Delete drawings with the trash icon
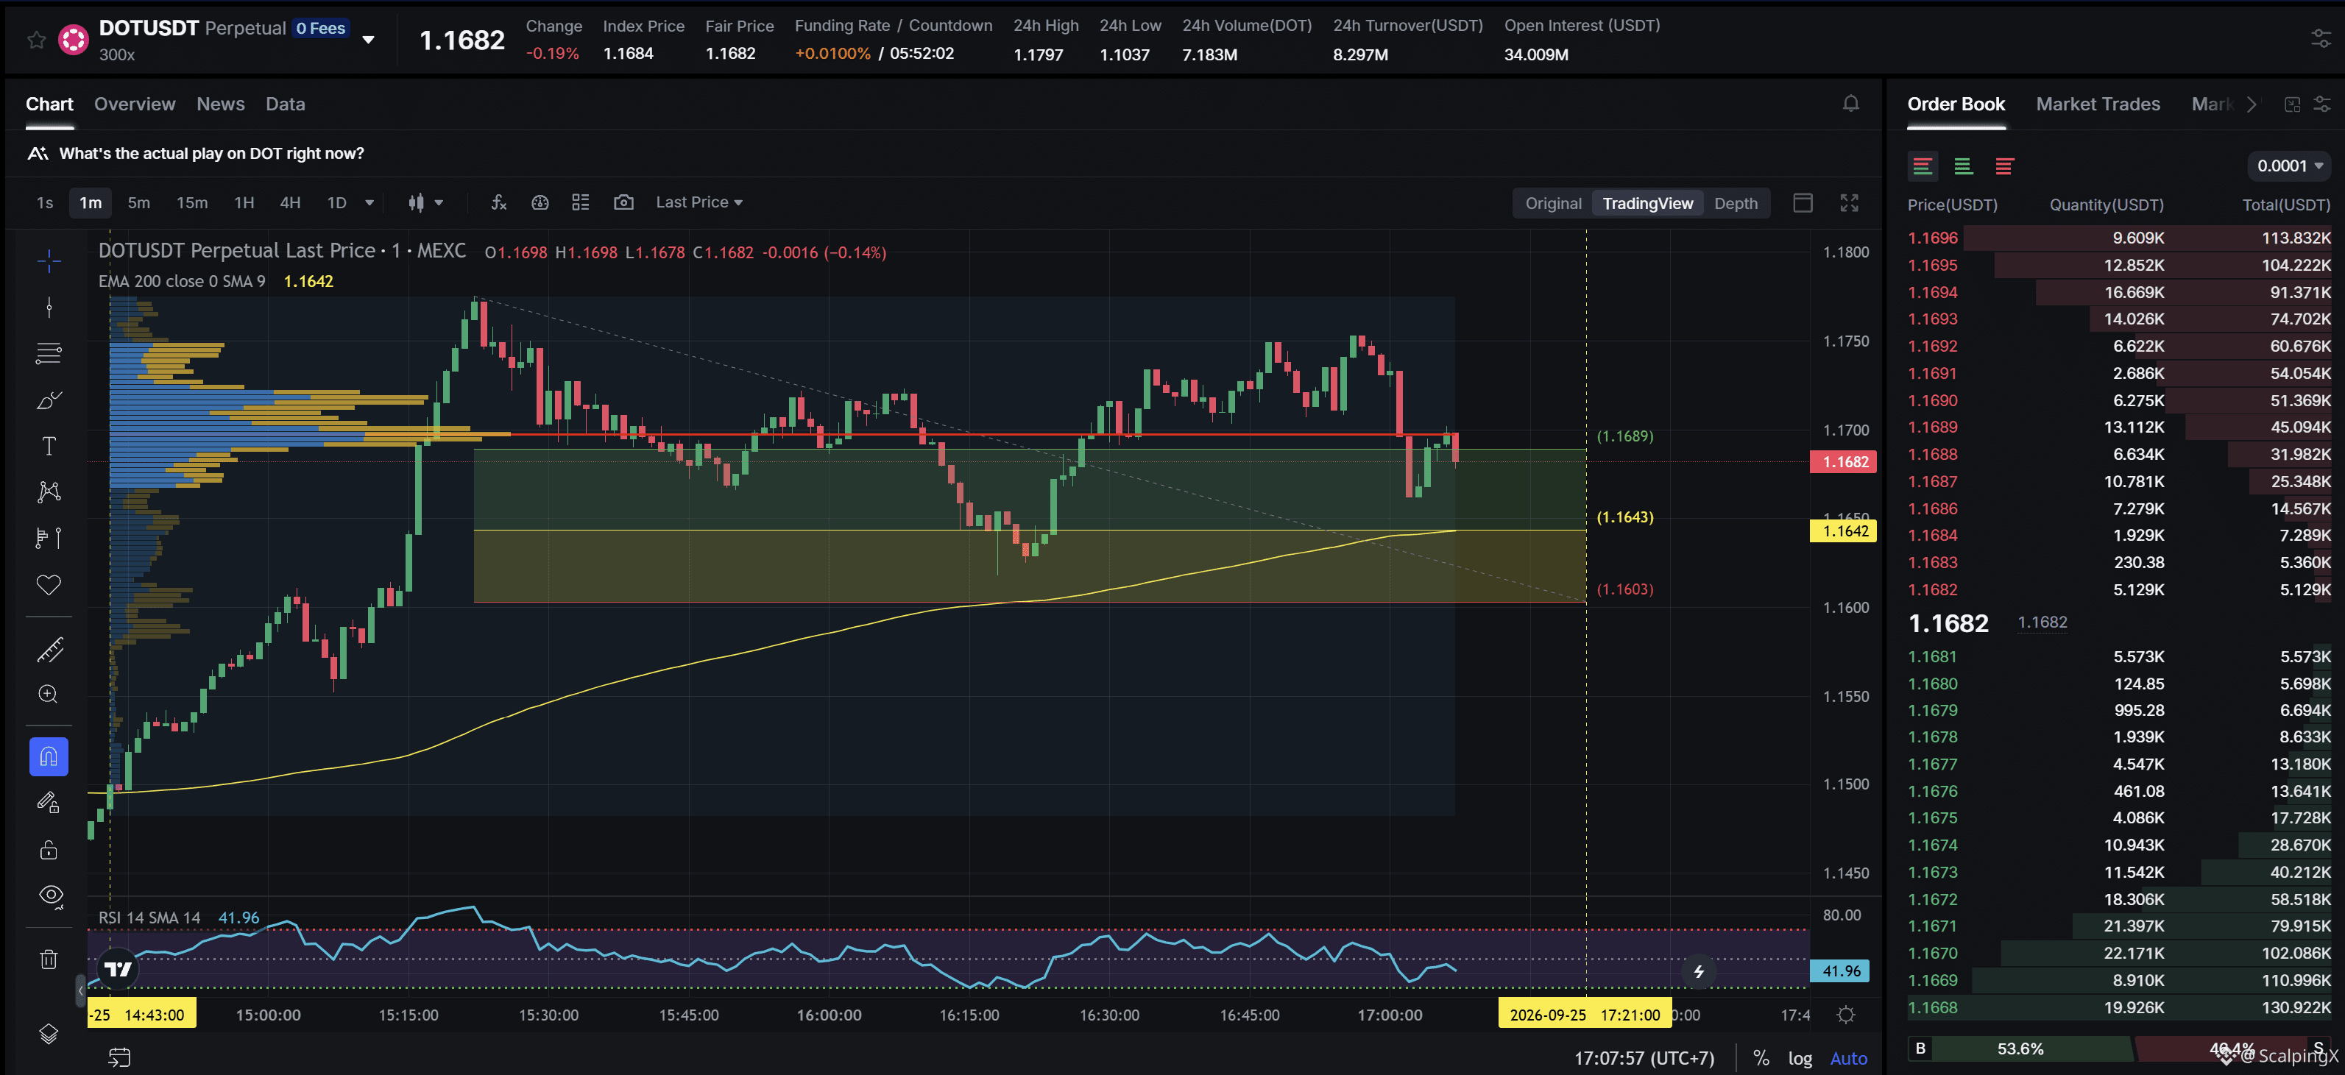This screenshot has height=1075, width=2345. point(49,959)
